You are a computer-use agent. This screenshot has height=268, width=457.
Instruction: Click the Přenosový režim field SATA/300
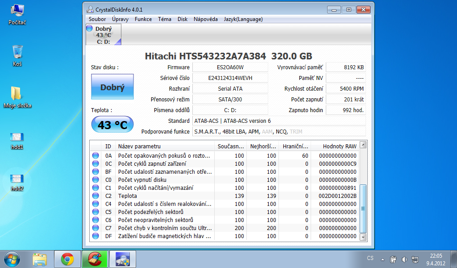[x=230, y=100]
